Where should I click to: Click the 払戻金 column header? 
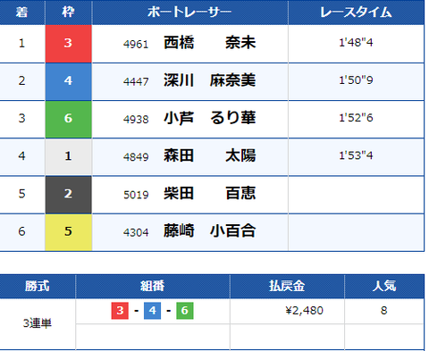click(x=287, y=287)
